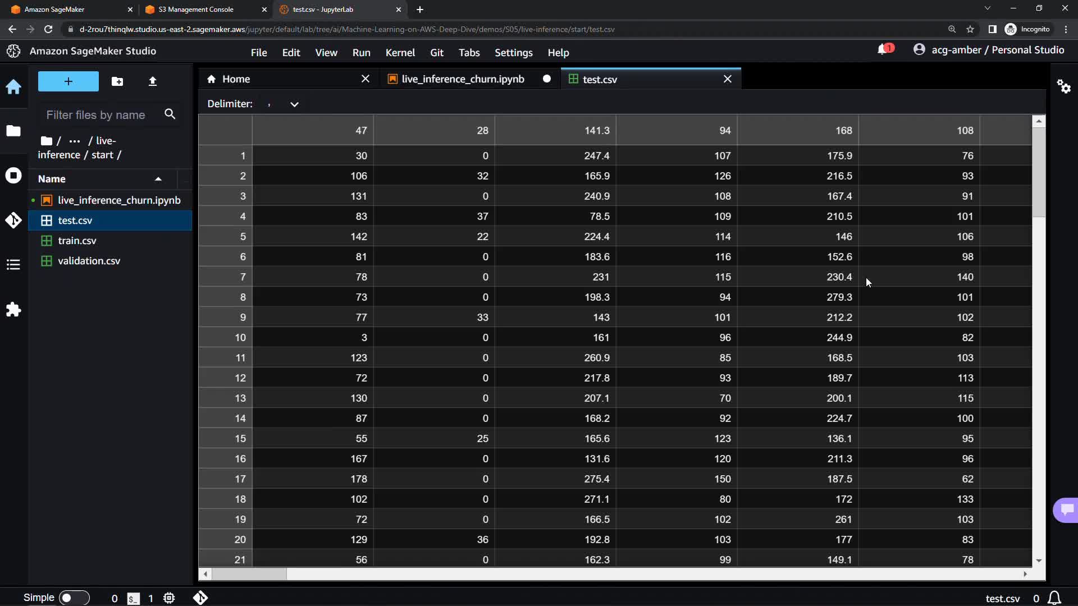Open Running Terminals and Kernels panel
This screenshot has width=1078, height=606.
13,176
